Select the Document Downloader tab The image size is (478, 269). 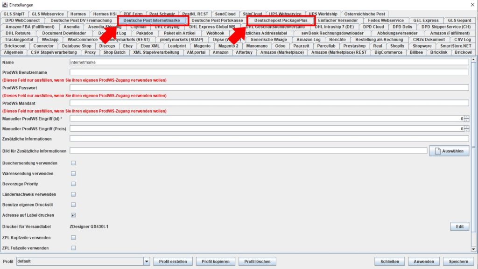64,33
